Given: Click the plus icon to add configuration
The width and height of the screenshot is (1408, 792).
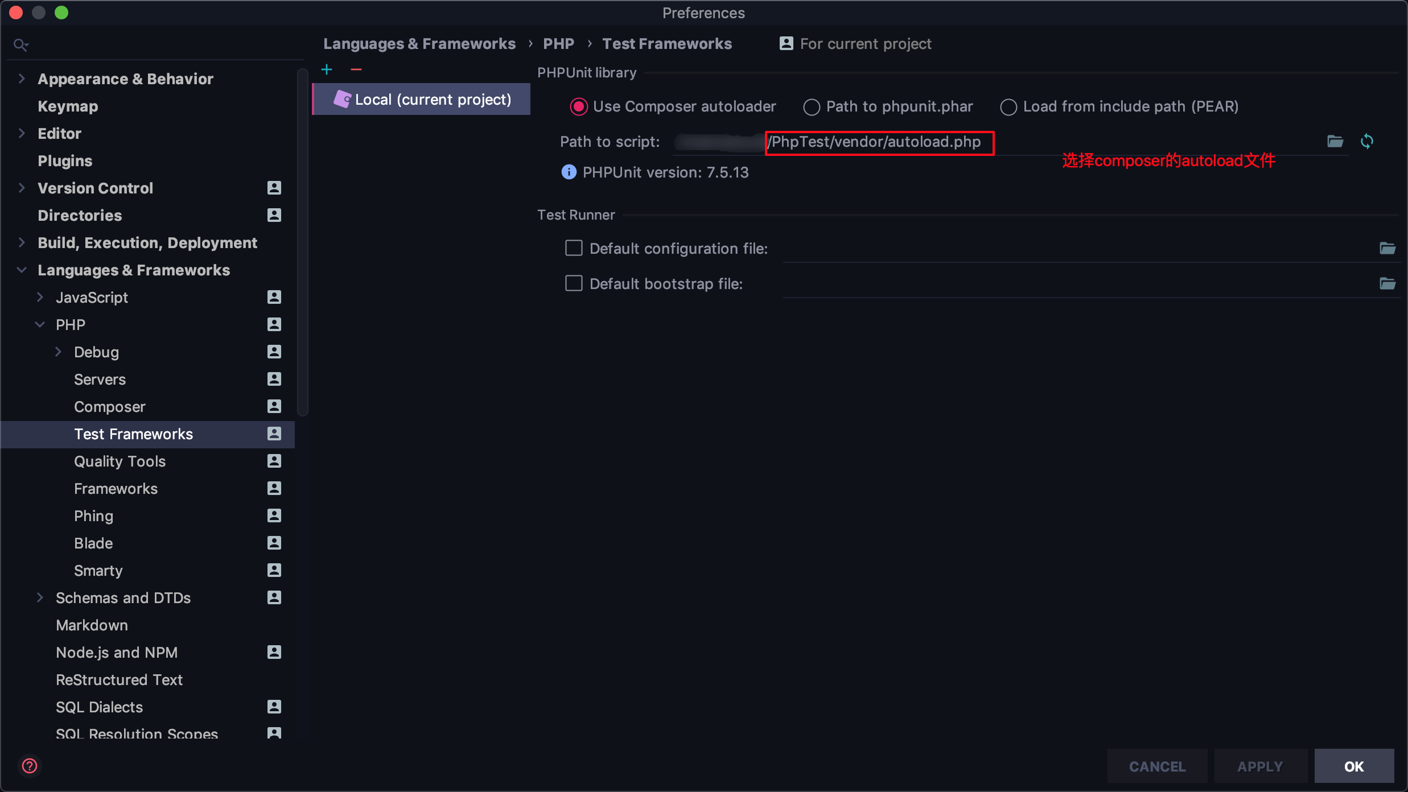Looking at the screenshot, I should (327, 69).
